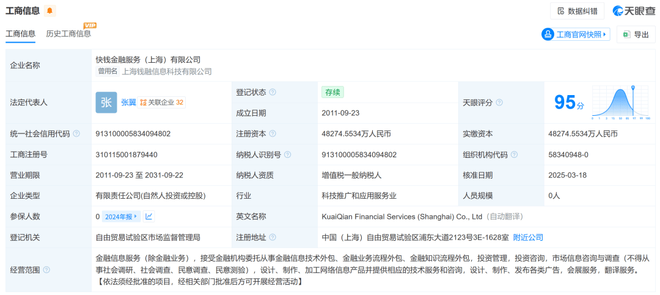Click the blue 张 avatar of legal representative
The width and height of the screenshot is (660, 295).
[106, 102]
